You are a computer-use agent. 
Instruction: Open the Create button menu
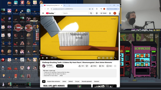coord(103,13)
